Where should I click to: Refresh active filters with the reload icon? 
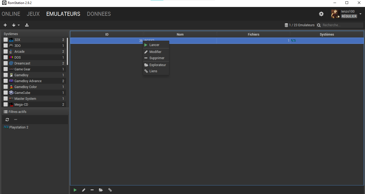(7, 120)
